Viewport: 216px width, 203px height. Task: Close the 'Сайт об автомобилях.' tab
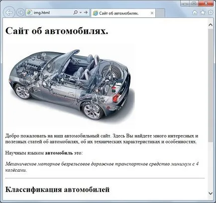coord(152,13)
